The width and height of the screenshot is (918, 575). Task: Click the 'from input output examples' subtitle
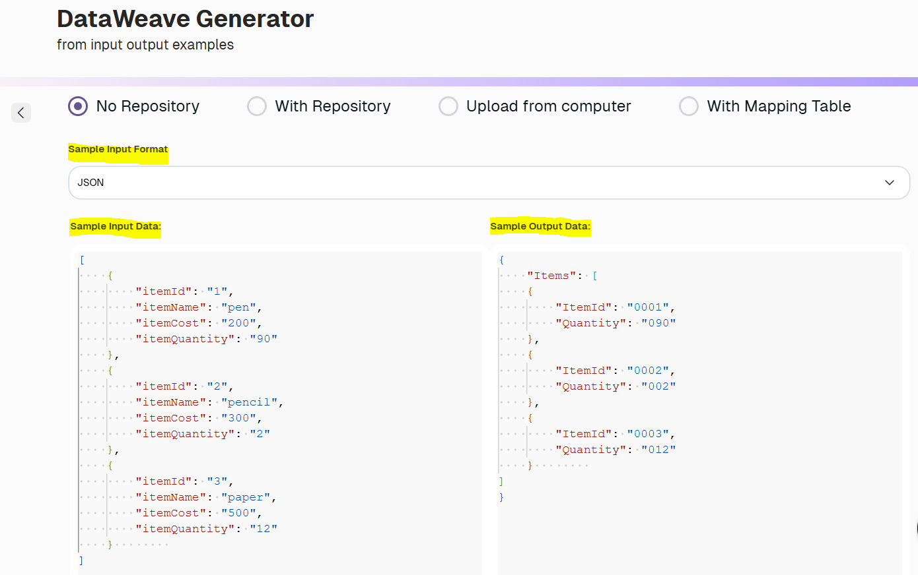[145, 45]
